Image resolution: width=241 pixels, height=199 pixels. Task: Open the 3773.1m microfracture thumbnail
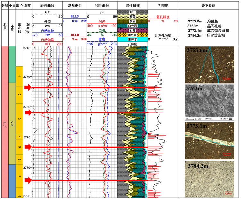[x=210, y=140]
